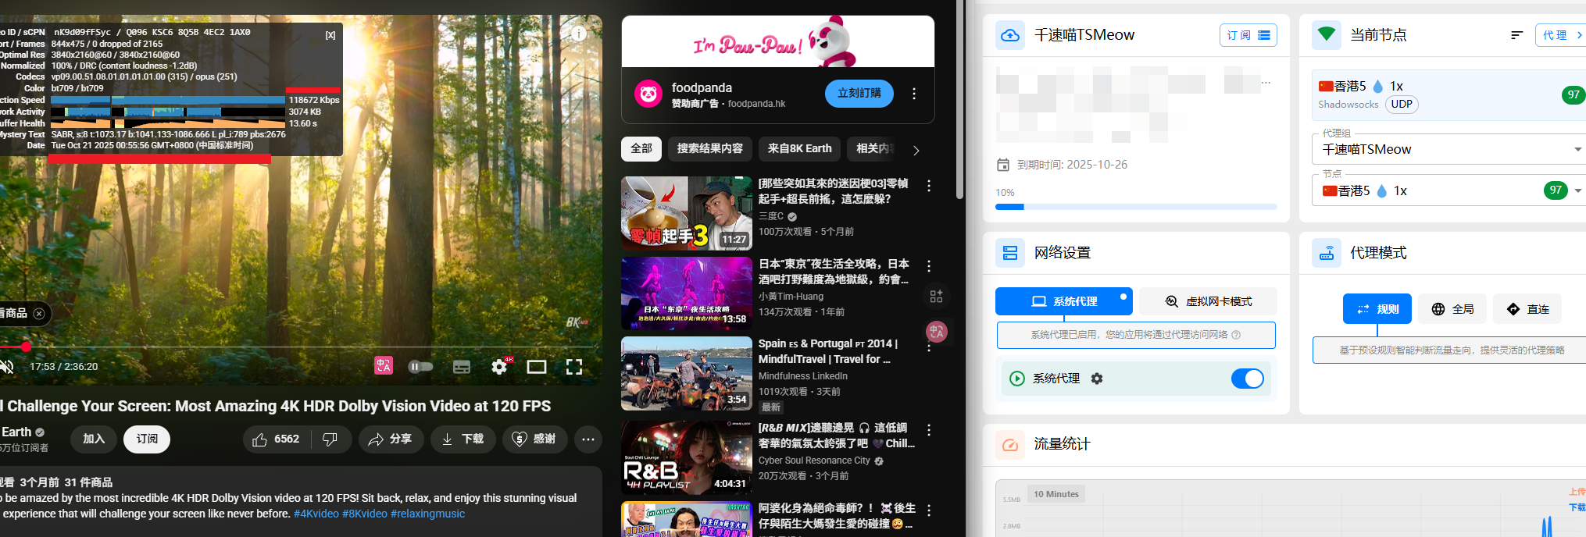This screenshot has height=537, width=1586.
Task: Click sort icon beside 当前节点 header
Action: click(x=1516, y=35)
